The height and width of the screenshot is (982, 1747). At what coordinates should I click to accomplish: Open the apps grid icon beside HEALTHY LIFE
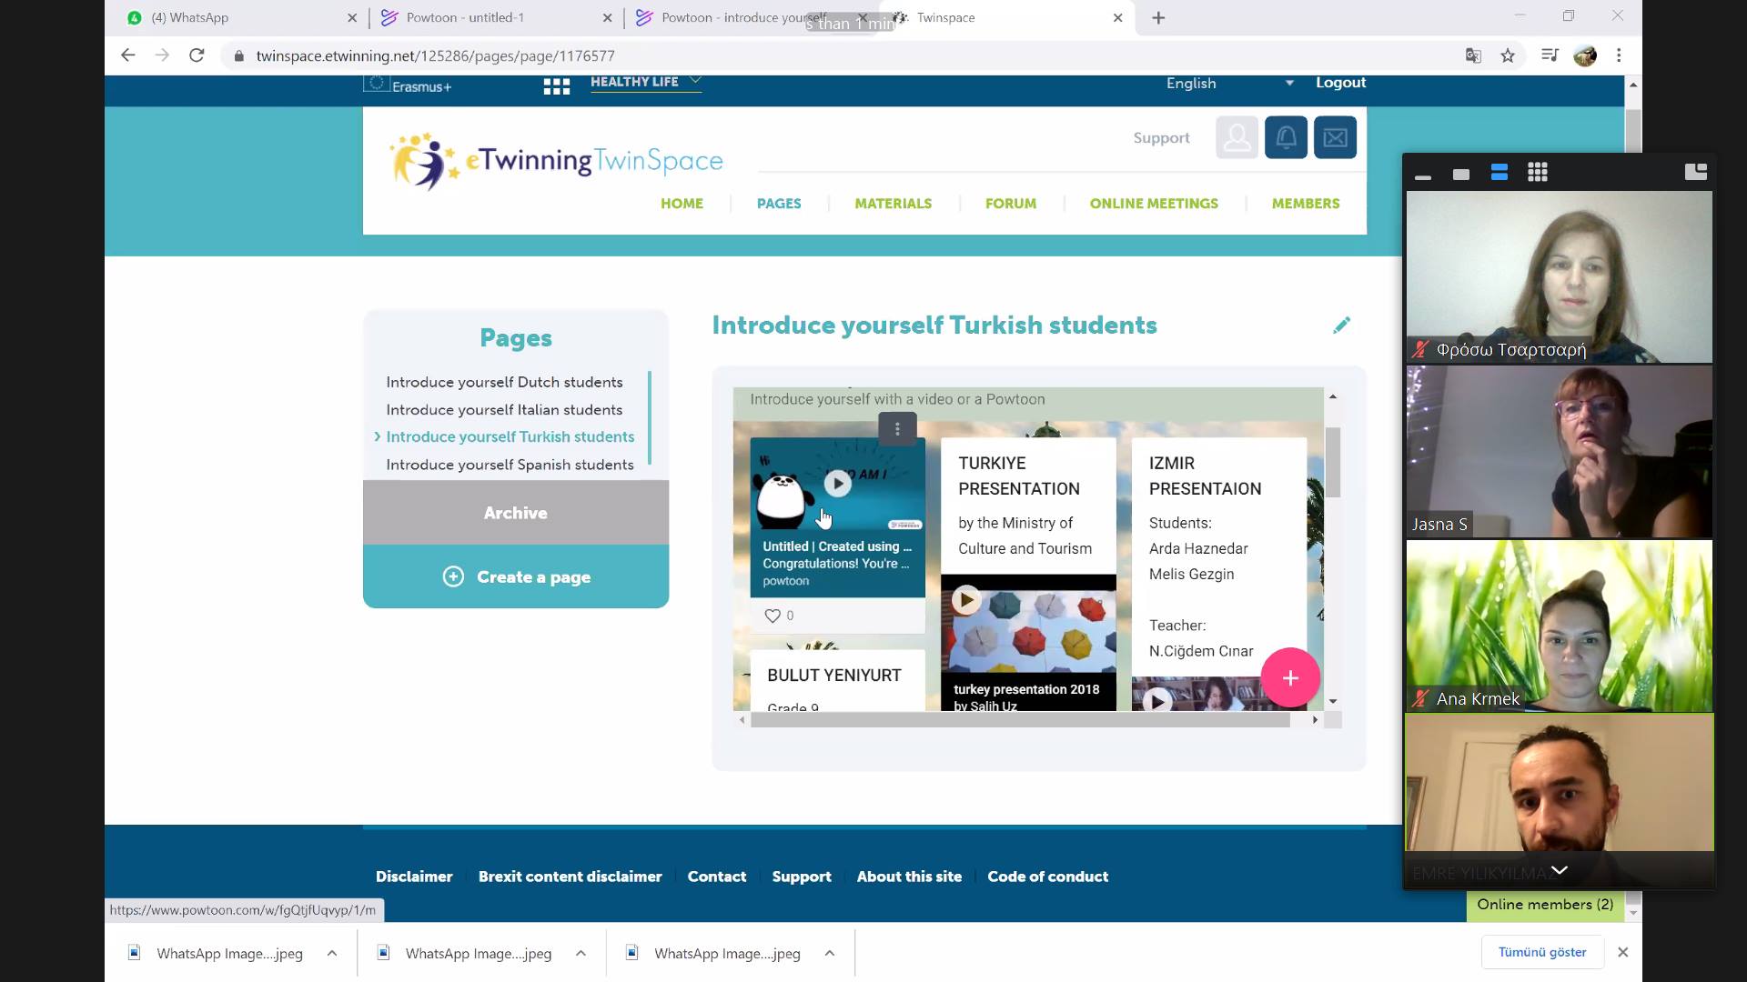click(x=556, y=86)
